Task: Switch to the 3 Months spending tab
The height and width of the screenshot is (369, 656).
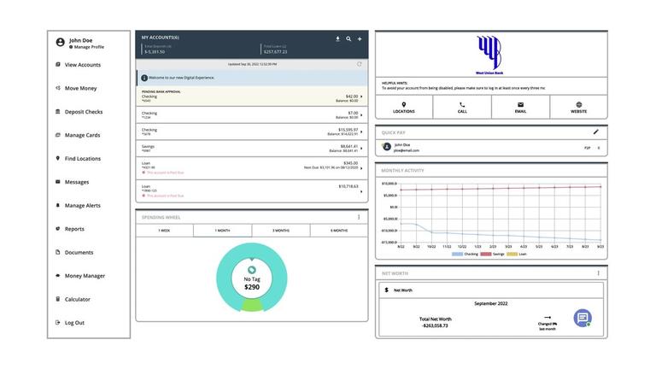Action: point(281,231)
